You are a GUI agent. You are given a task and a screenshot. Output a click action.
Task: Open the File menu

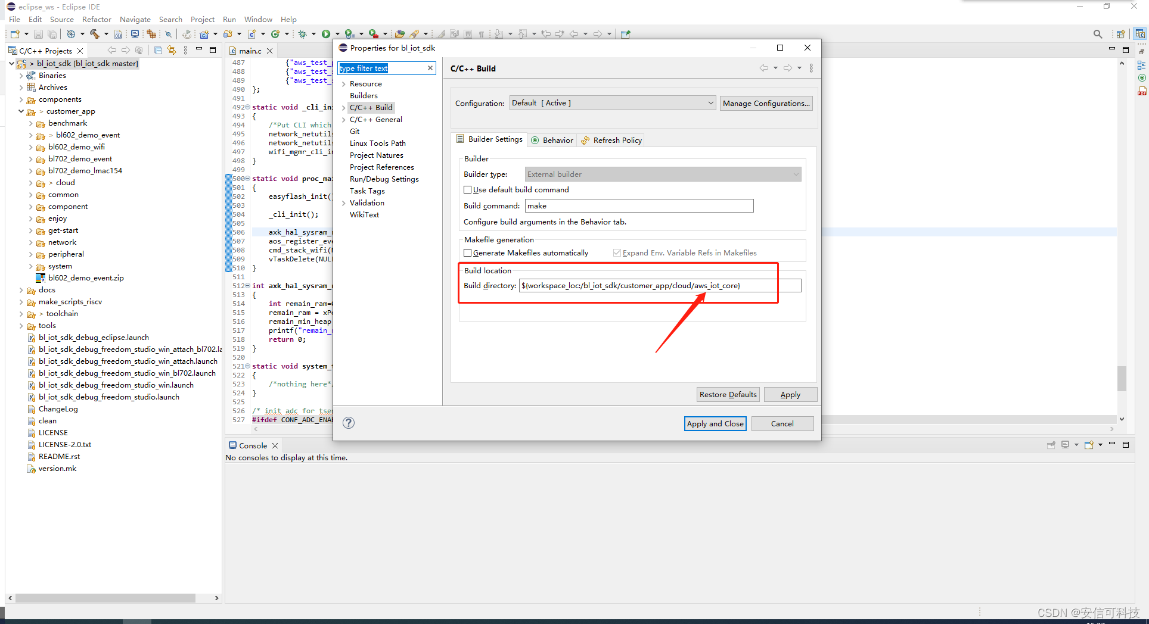[x=15, y=20]
